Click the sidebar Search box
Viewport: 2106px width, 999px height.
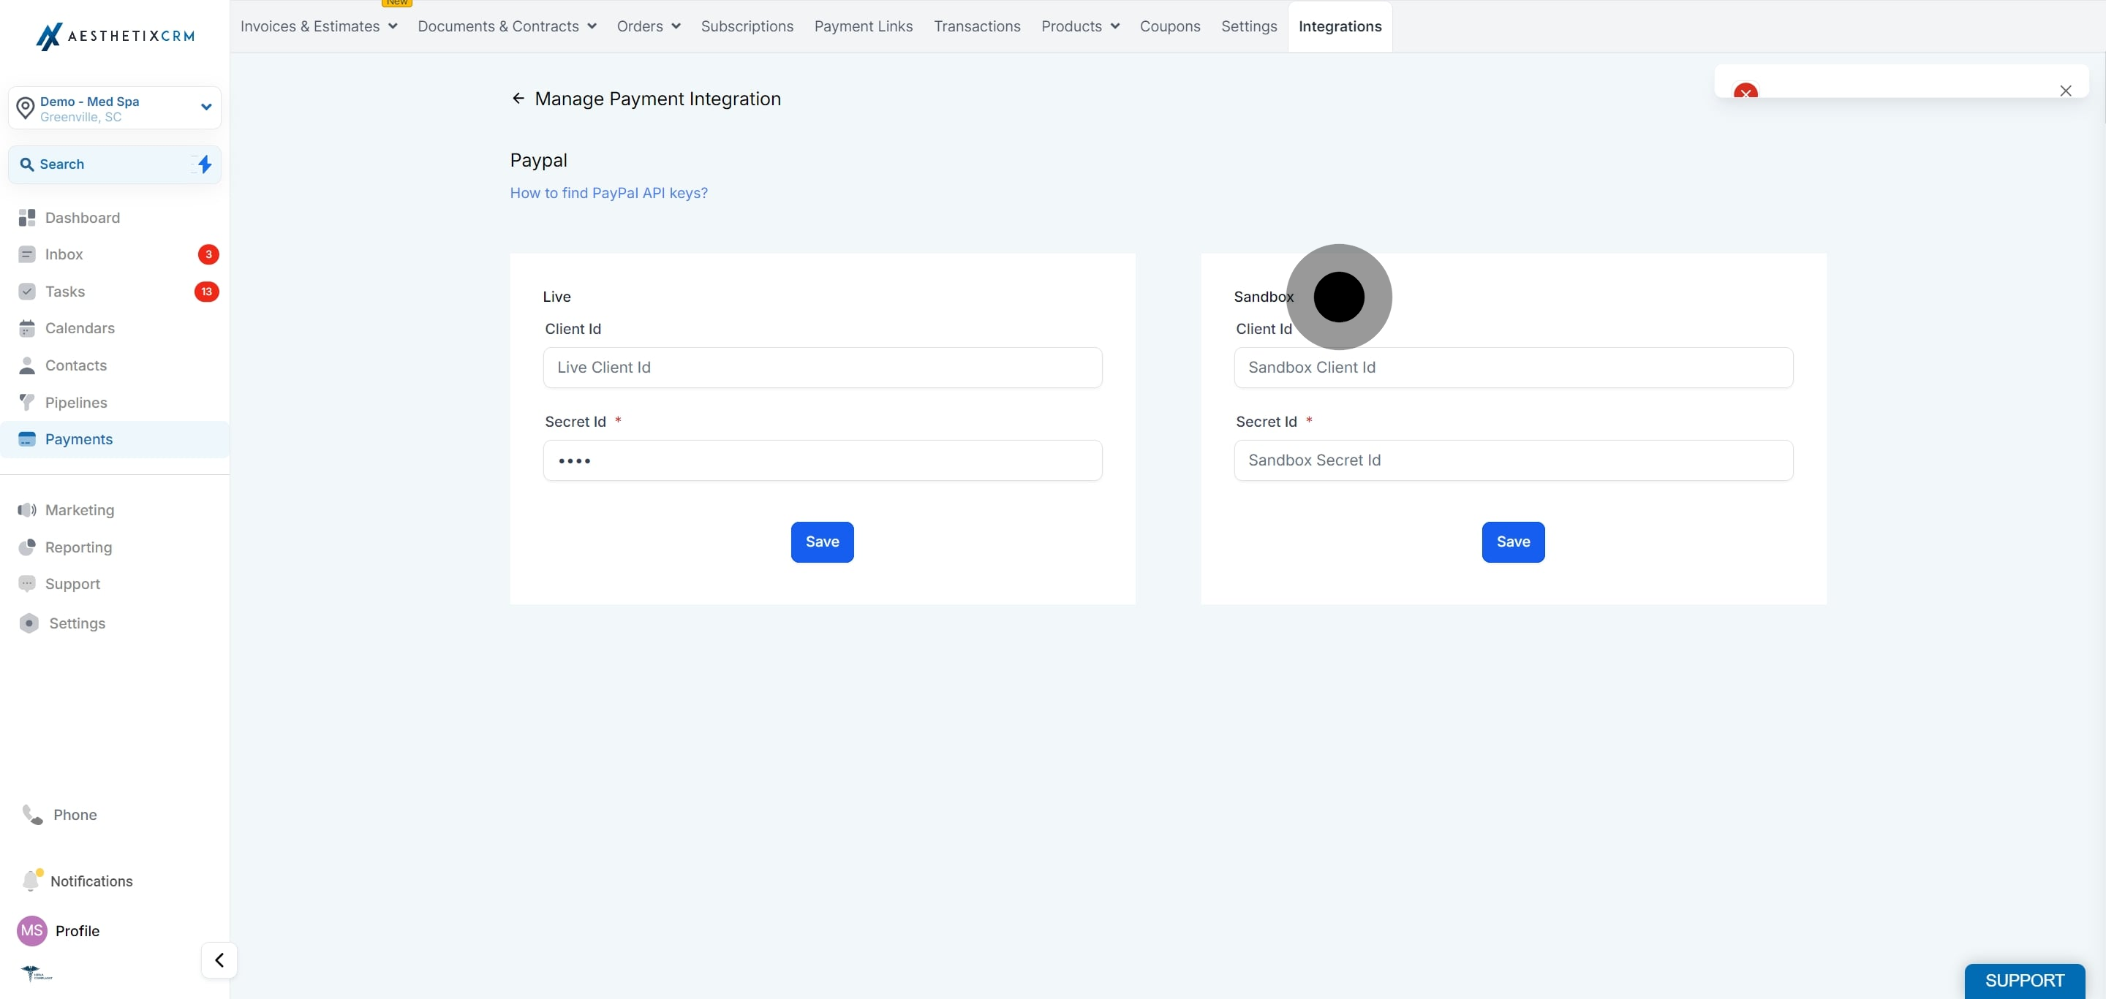(115, 164)
